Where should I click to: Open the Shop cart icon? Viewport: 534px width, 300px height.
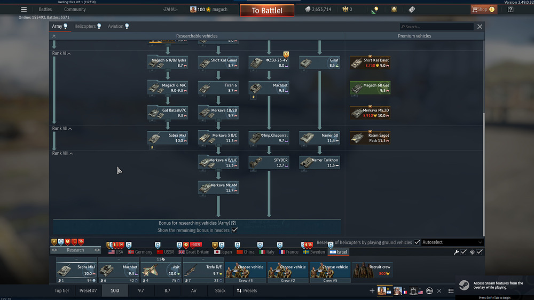[x=475, y=10]
